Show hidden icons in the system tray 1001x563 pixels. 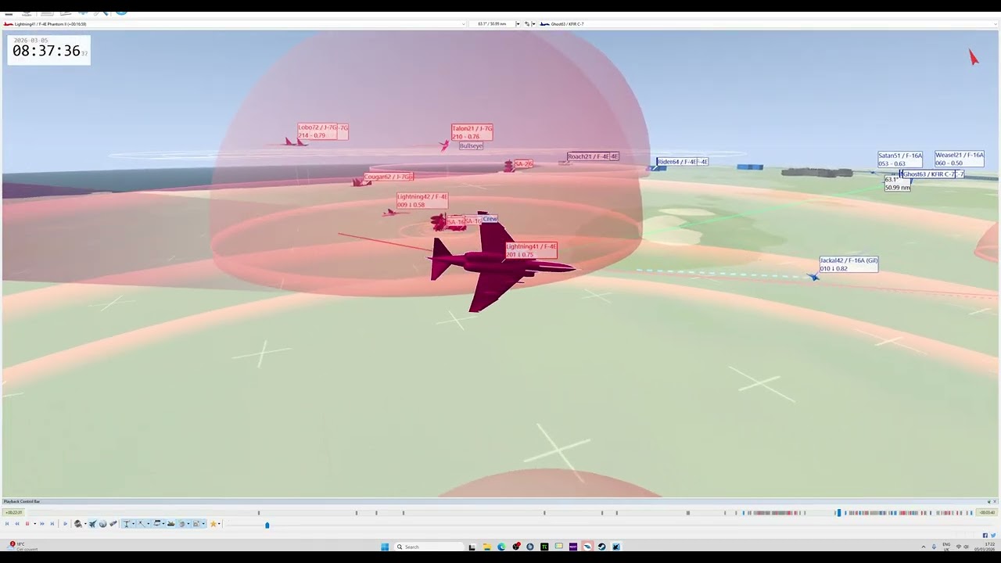pos(924,547)
